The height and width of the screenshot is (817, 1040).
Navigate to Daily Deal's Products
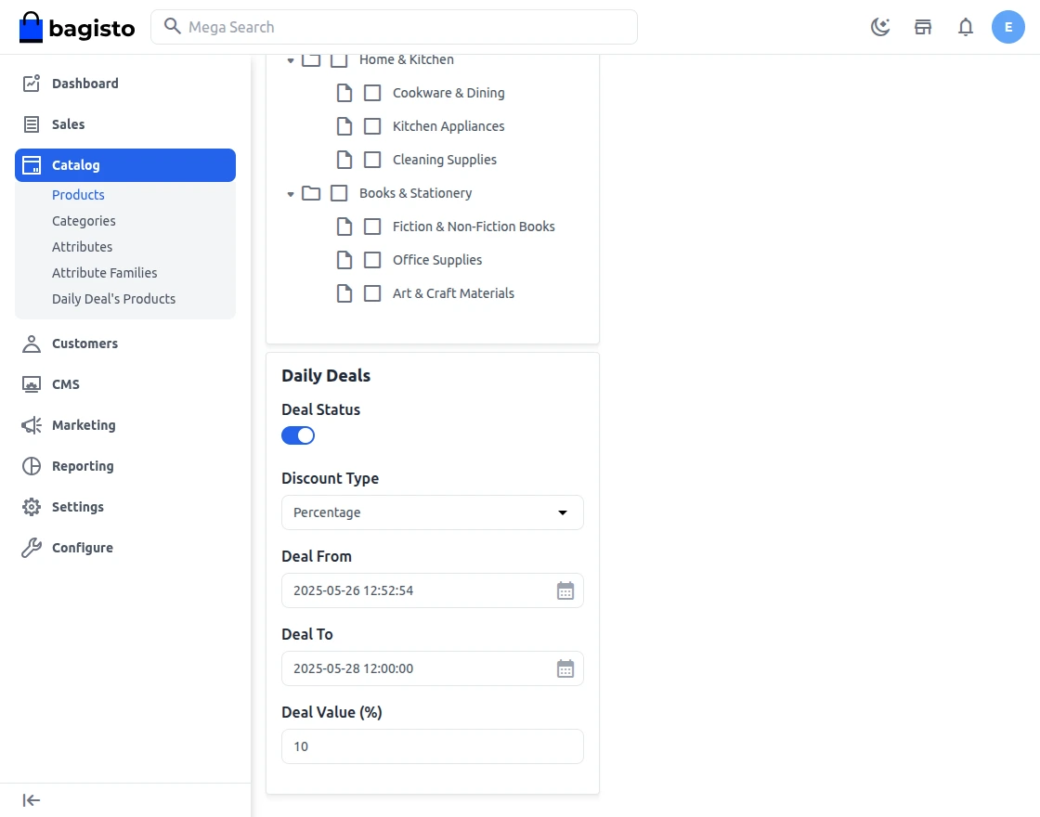tap(113, 299)
